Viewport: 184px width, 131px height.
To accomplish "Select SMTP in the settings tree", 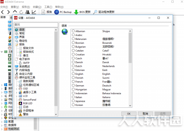I will click(24, 63).
